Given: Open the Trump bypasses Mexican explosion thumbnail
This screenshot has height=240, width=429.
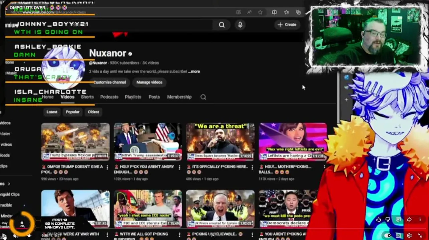Looking at the screenshot, I should tap(75, 142).
